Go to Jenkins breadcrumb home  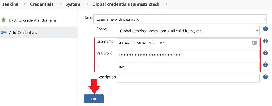pyautogui.click(x=10, y=4)
